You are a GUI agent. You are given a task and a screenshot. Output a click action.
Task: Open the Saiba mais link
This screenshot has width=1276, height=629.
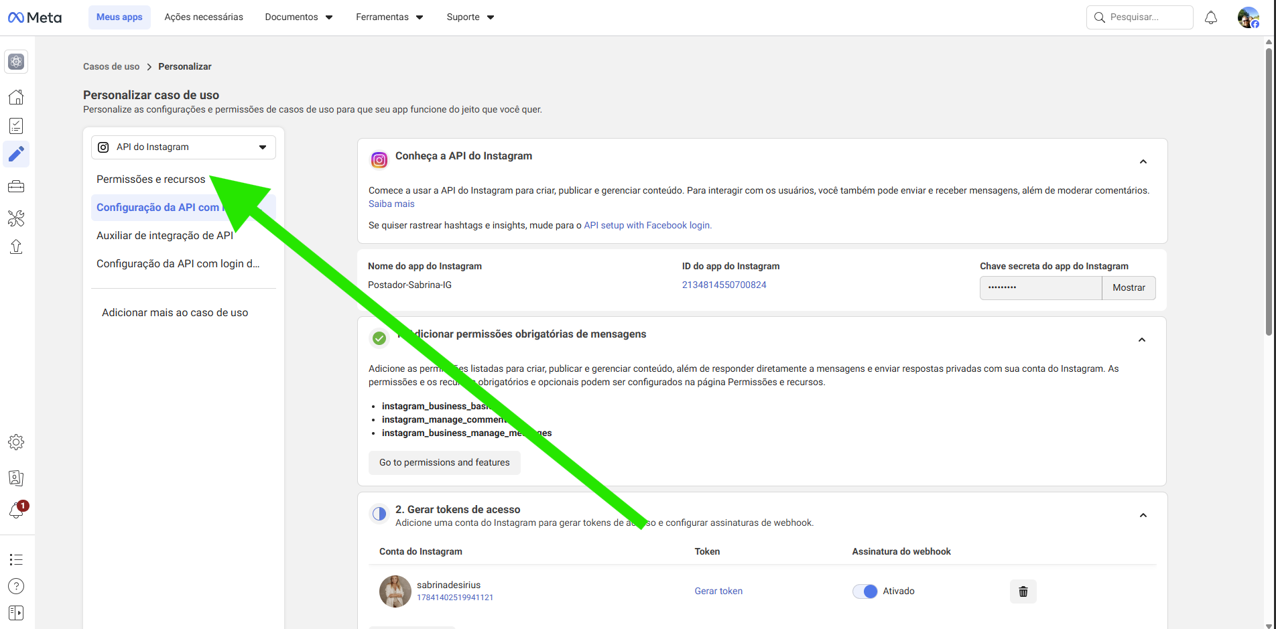pyautogui.click(x=391, y=204)
